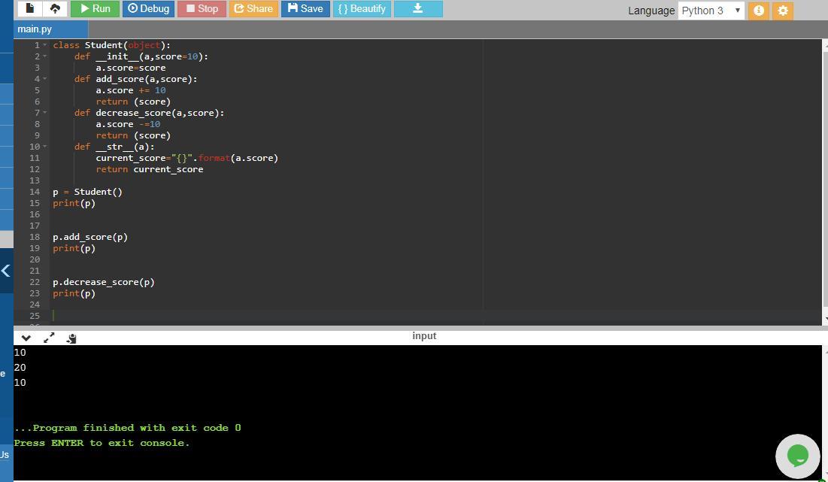Select the input tab in the console
Image resolution: width=828 pixels, height=482 pixels.
click(424, 336)
